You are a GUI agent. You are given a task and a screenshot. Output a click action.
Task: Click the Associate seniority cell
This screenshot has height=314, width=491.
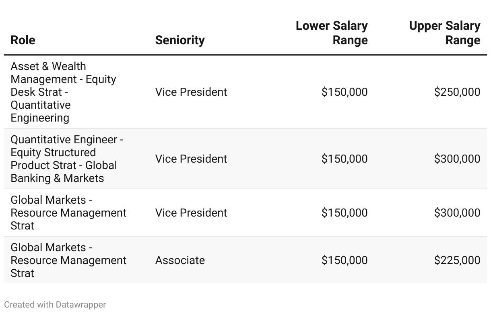(180, 260)
